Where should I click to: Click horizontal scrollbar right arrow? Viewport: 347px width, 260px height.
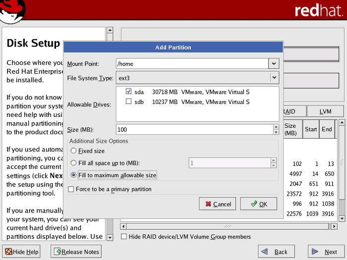(334, 226)
